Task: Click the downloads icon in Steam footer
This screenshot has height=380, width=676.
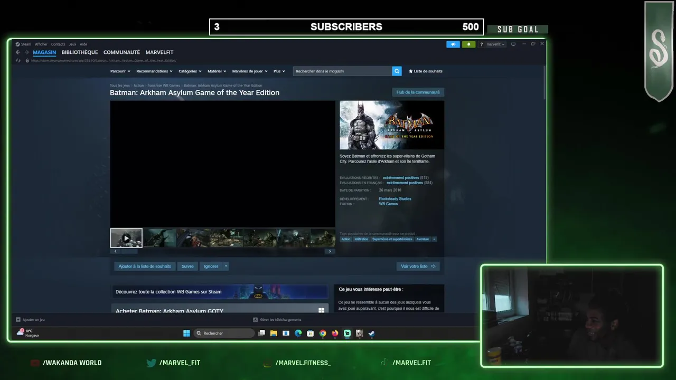Action: click(256, 319)
